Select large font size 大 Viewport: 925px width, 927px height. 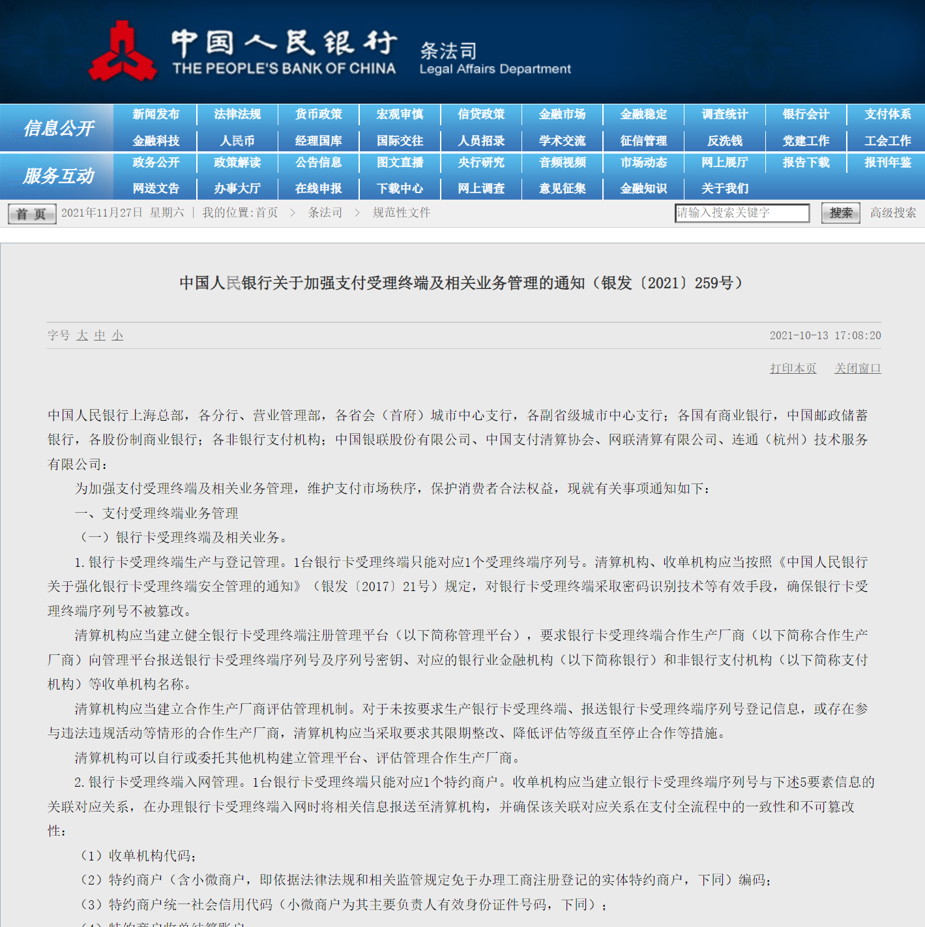82,335
